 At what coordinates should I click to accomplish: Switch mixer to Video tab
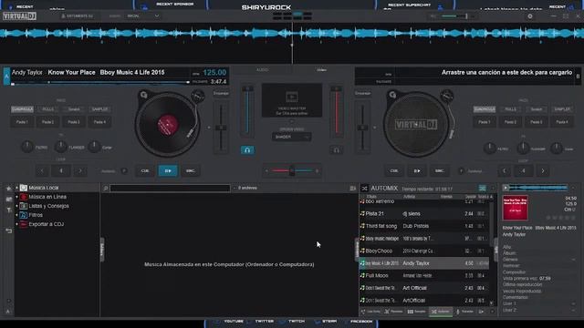click(321, 70)
